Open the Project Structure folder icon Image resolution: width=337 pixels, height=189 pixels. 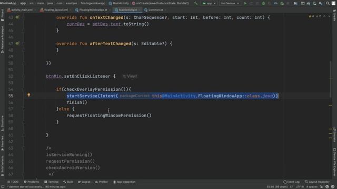coord(295,3)
